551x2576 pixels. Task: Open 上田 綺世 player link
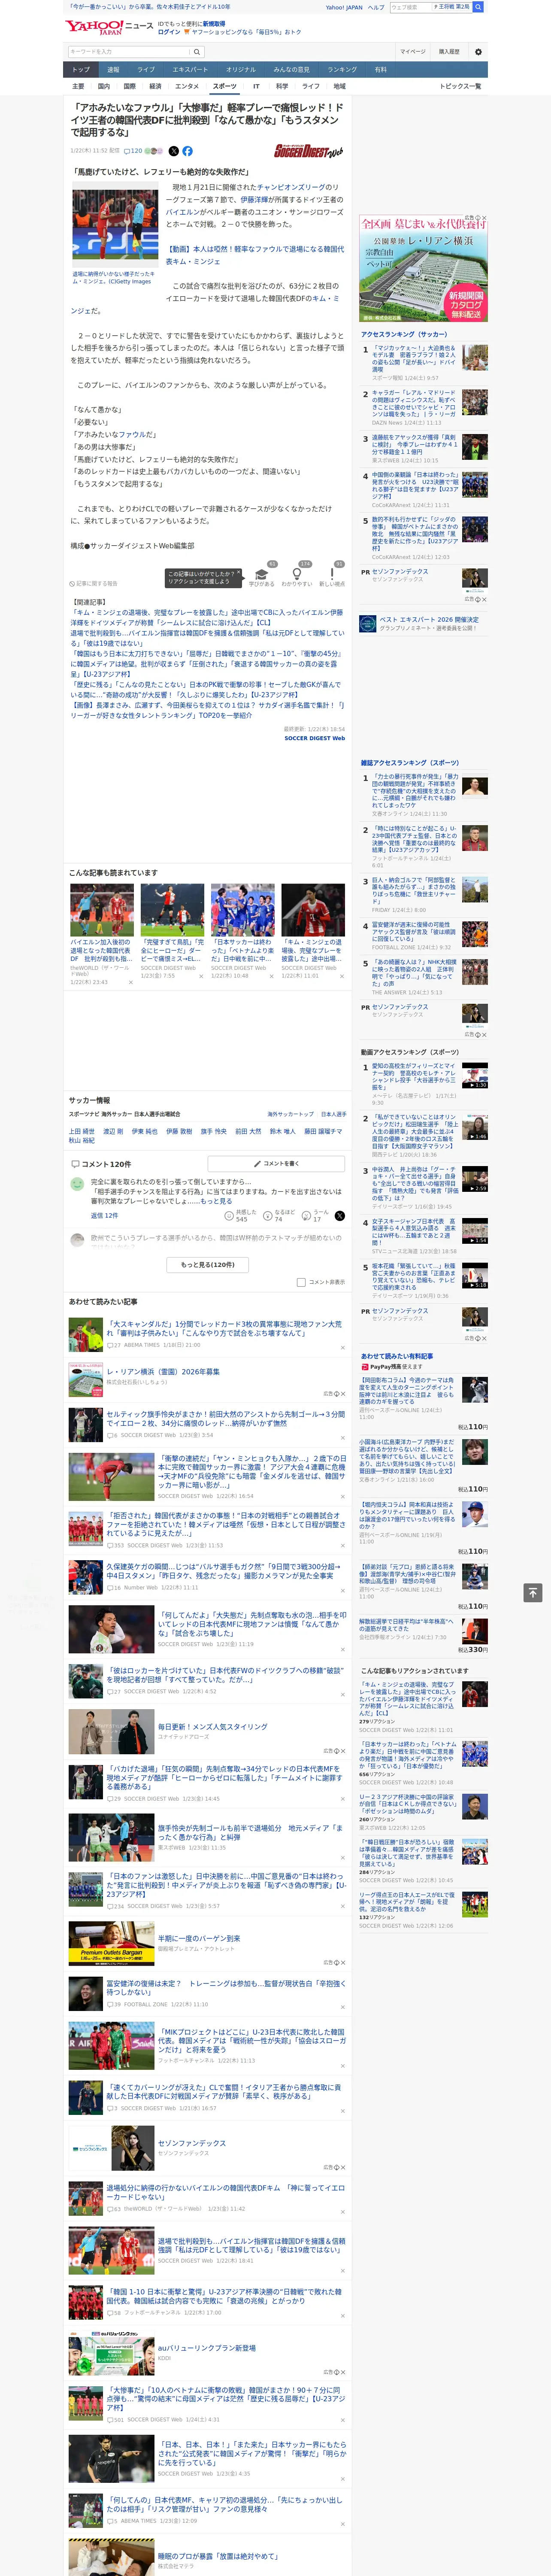[x=82, y=1131]
